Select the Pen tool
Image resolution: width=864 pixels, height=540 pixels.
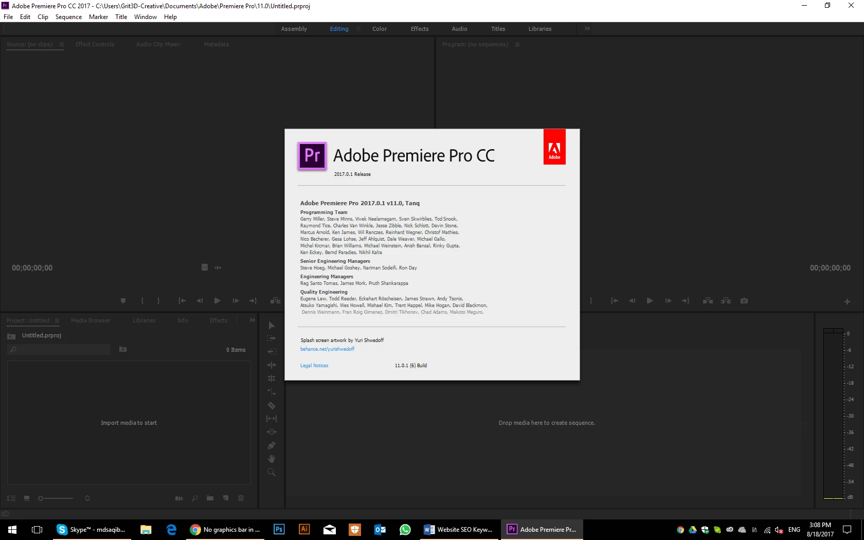coord(272,445)
